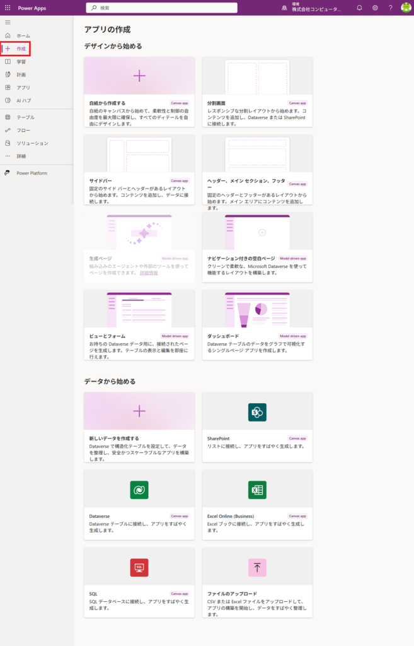414x646 pixels.
Task: Select the ダッシュボード chart thumbnail
Action: click(x=257, y=309)
